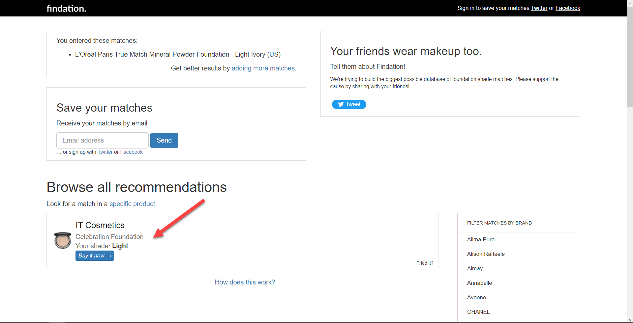The image size is (633, 323).
Task: Select Aveeno from brand filter
Action: 476,297
